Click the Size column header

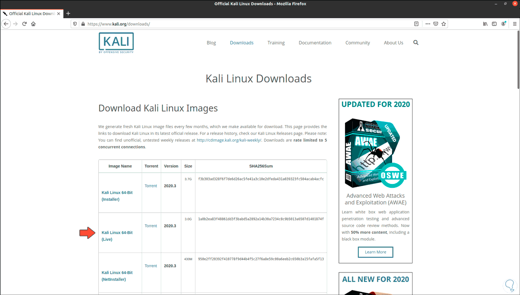point(188,166)
